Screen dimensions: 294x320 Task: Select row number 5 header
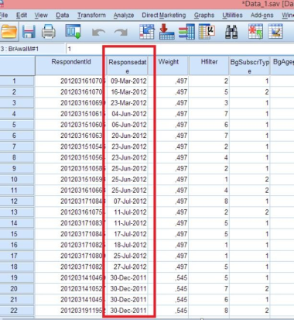(17, 125)
